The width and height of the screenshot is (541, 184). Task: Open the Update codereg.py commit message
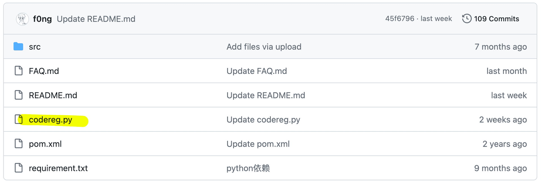click(263, 120)
